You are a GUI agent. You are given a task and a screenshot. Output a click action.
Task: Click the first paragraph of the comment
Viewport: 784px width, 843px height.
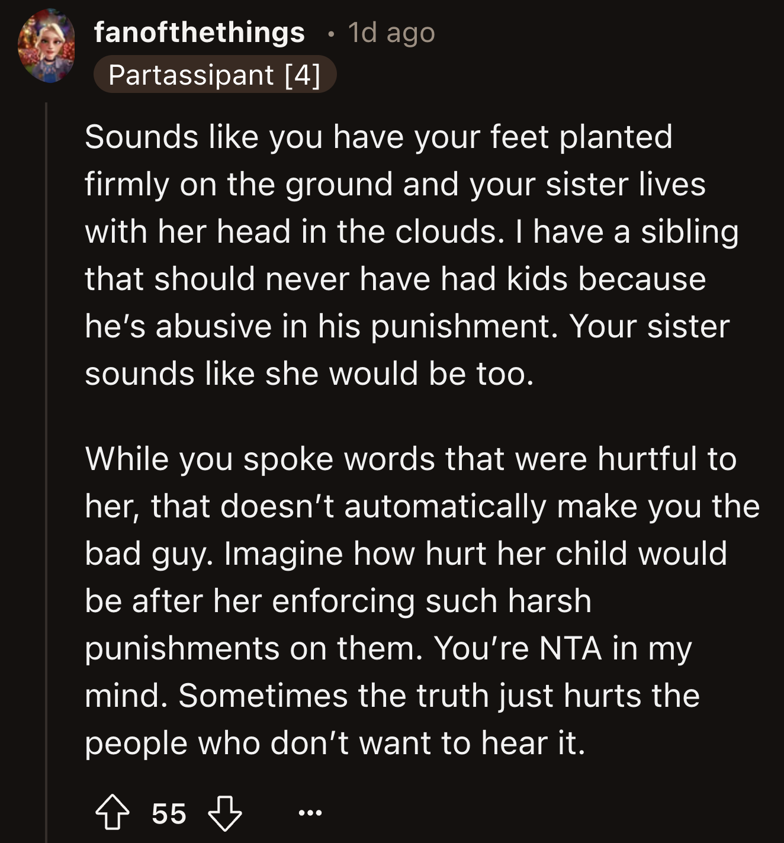click(x=409, y=255)
